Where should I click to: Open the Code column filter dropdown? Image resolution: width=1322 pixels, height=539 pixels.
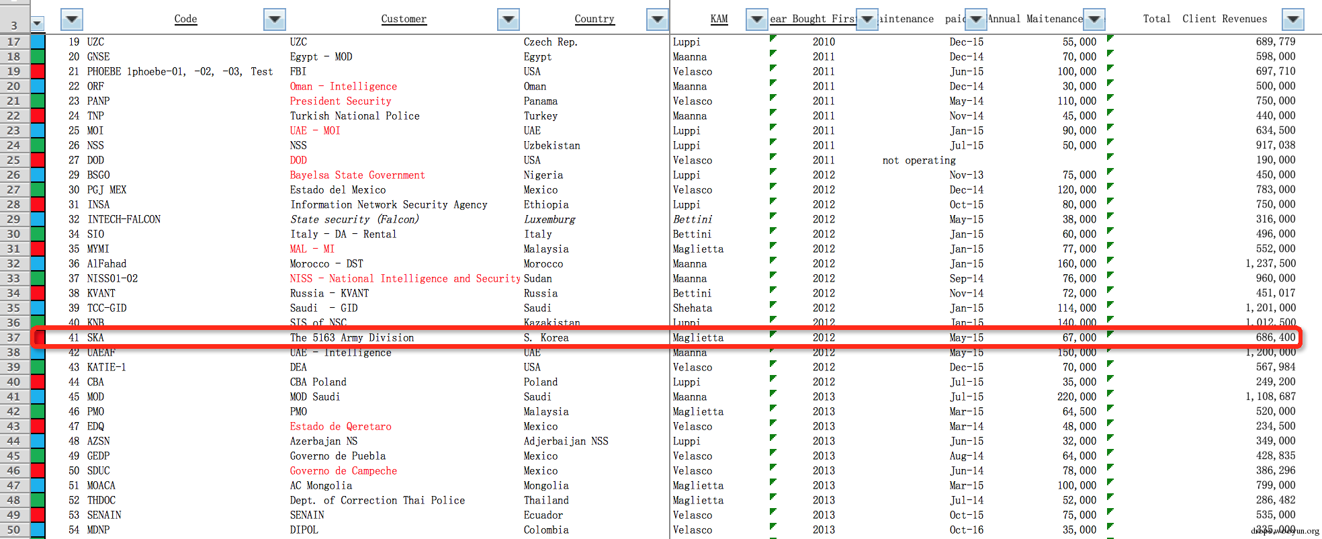coord(274,19)
